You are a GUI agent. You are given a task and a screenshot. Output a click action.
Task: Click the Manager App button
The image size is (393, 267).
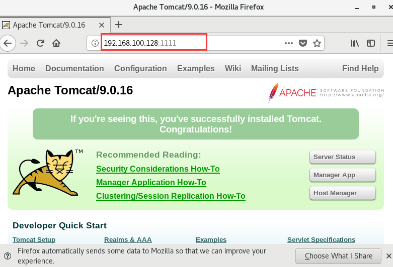(x=342, y=175)
